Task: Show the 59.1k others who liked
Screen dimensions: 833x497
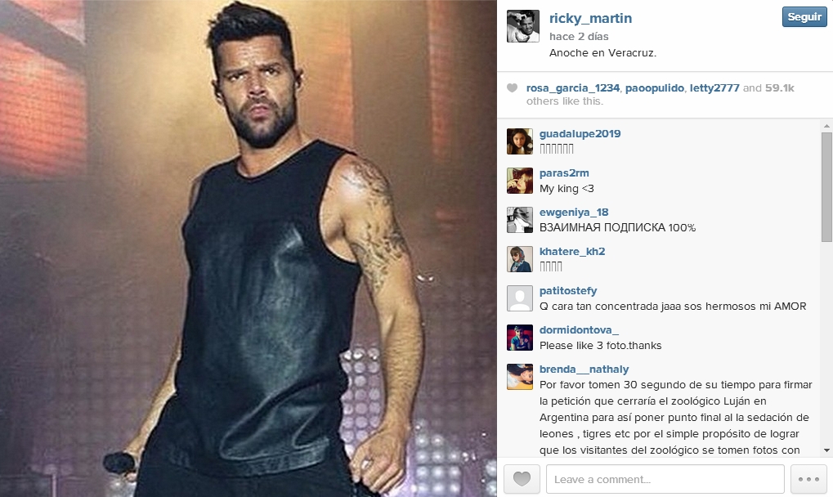Action: click(x=779, y=88)
